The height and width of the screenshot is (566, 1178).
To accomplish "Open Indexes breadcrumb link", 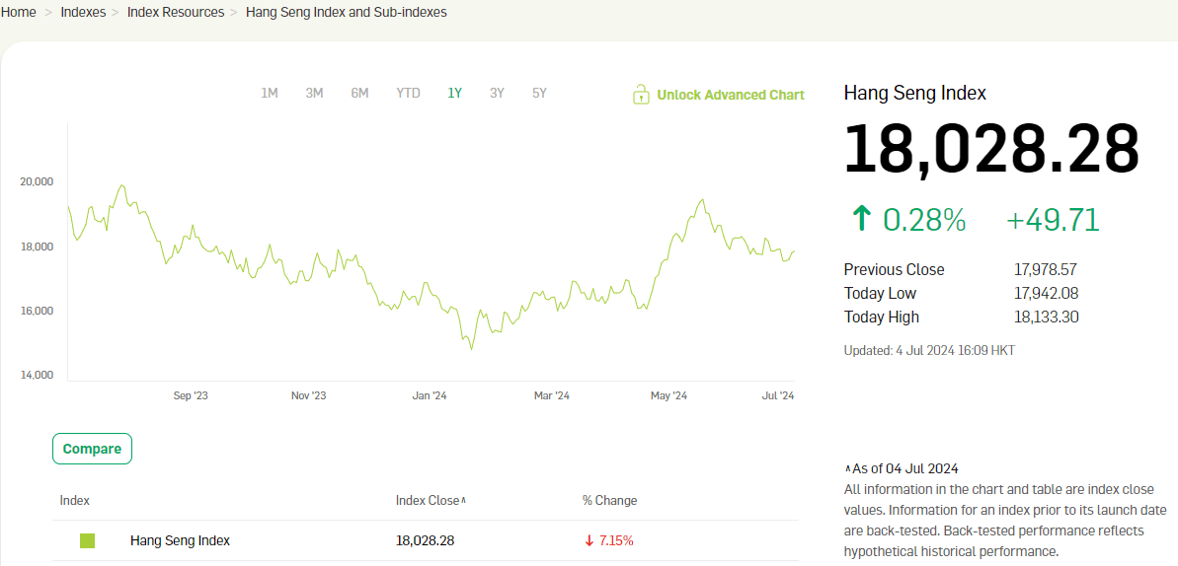I will (83, 12).
